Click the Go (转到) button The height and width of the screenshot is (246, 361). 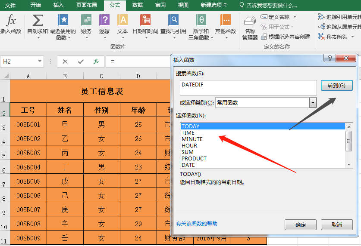click(x=336, y=85)
